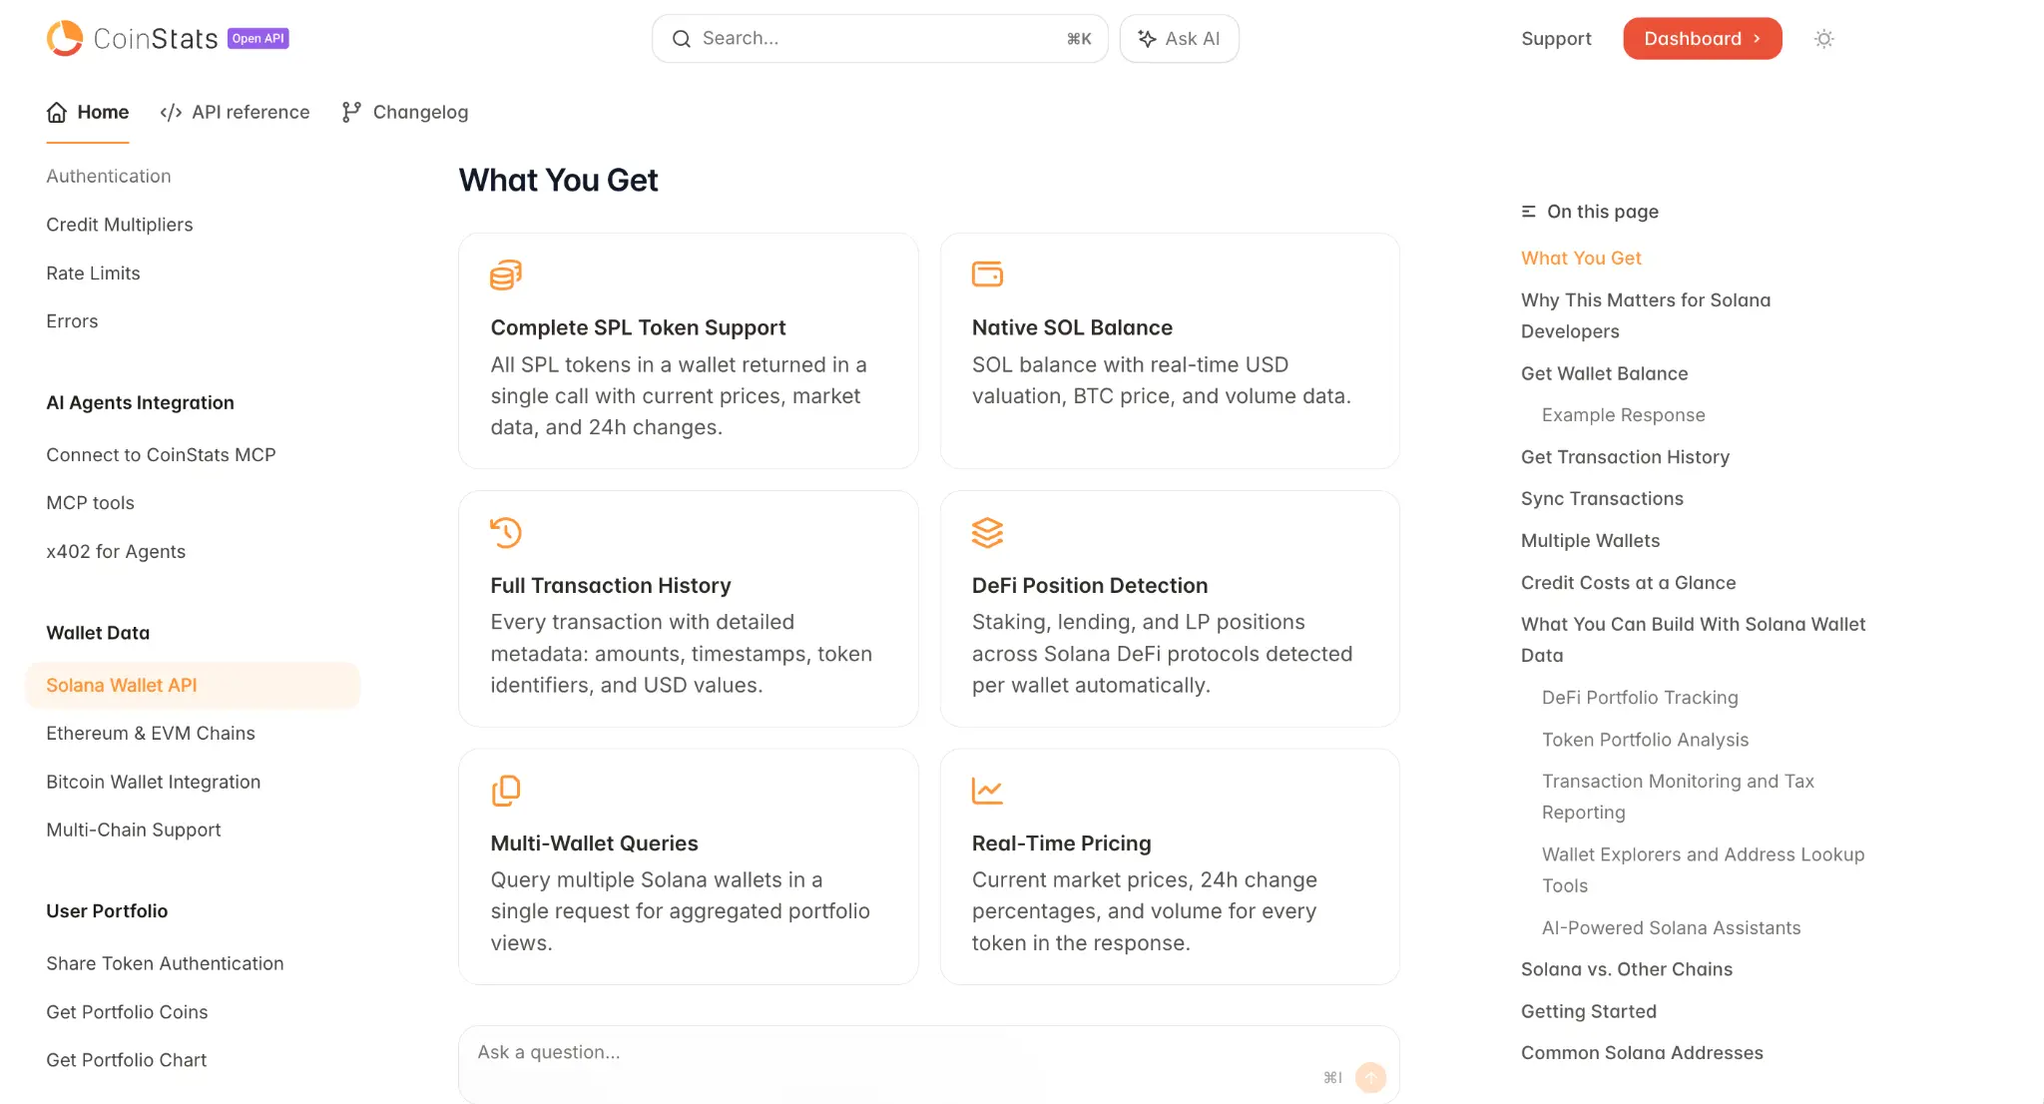Viewport: 2044px width, 1104px height.
Task: Open x402 for Agents page
Action: 116,552
